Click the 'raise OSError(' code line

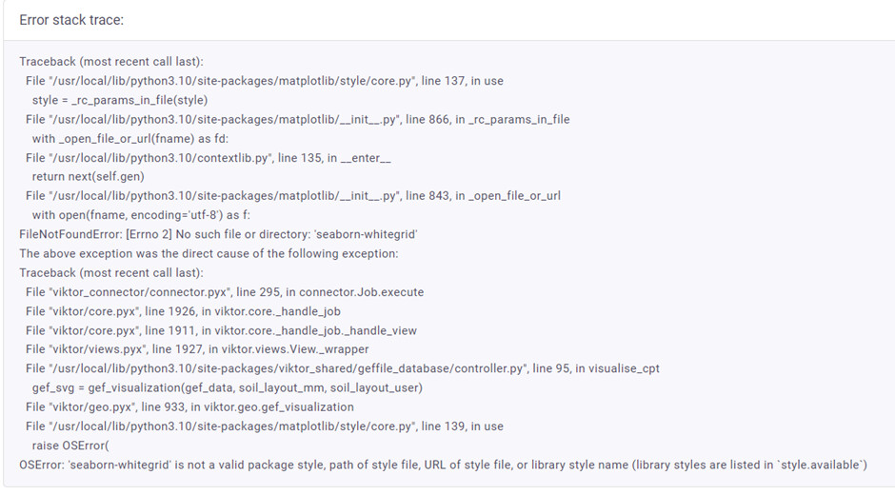pyautogui.click(x=70, y=445)
